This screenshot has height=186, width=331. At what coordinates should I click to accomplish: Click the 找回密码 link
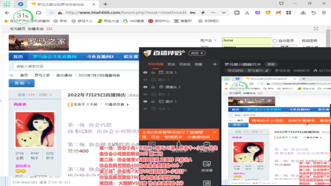tap(309, 41)
